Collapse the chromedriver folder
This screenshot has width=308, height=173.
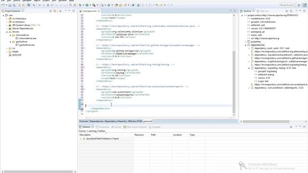[x=11, y=35]
